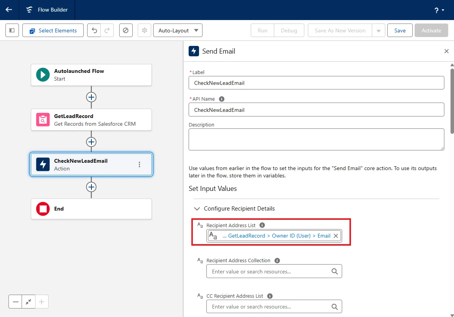Undo the last change
This screenshot has height=317, width=454.
click(94, 30)
